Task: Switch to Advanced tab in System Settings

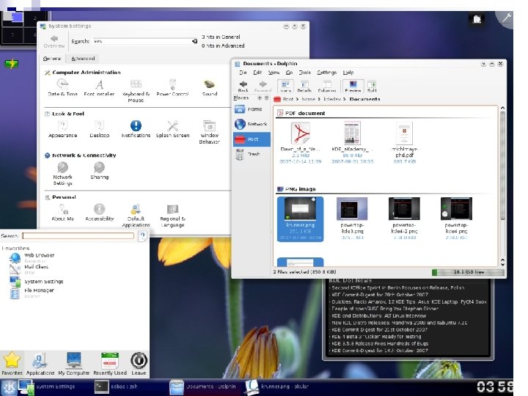Action: (x=83, y=59)
